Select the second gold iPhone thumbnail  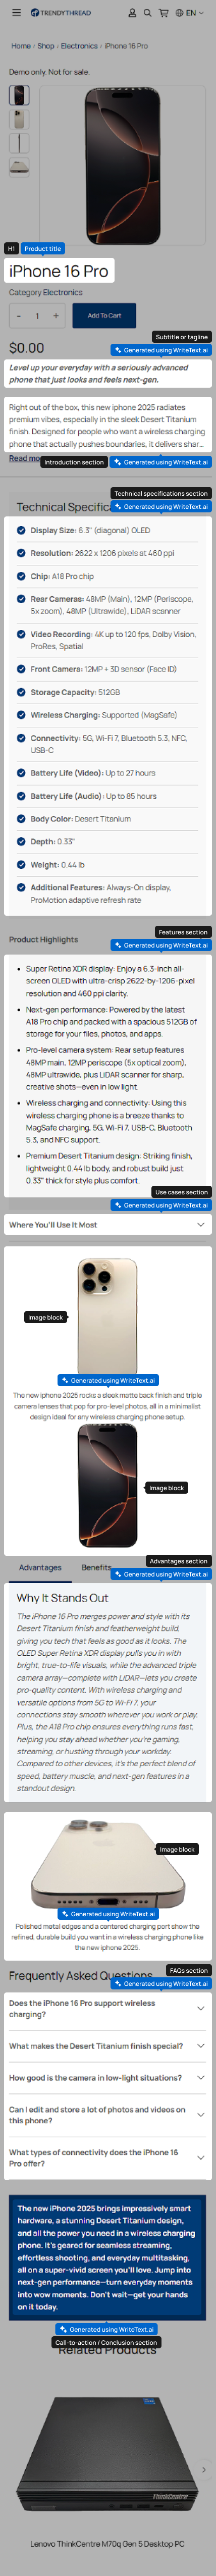pos(19,119)
